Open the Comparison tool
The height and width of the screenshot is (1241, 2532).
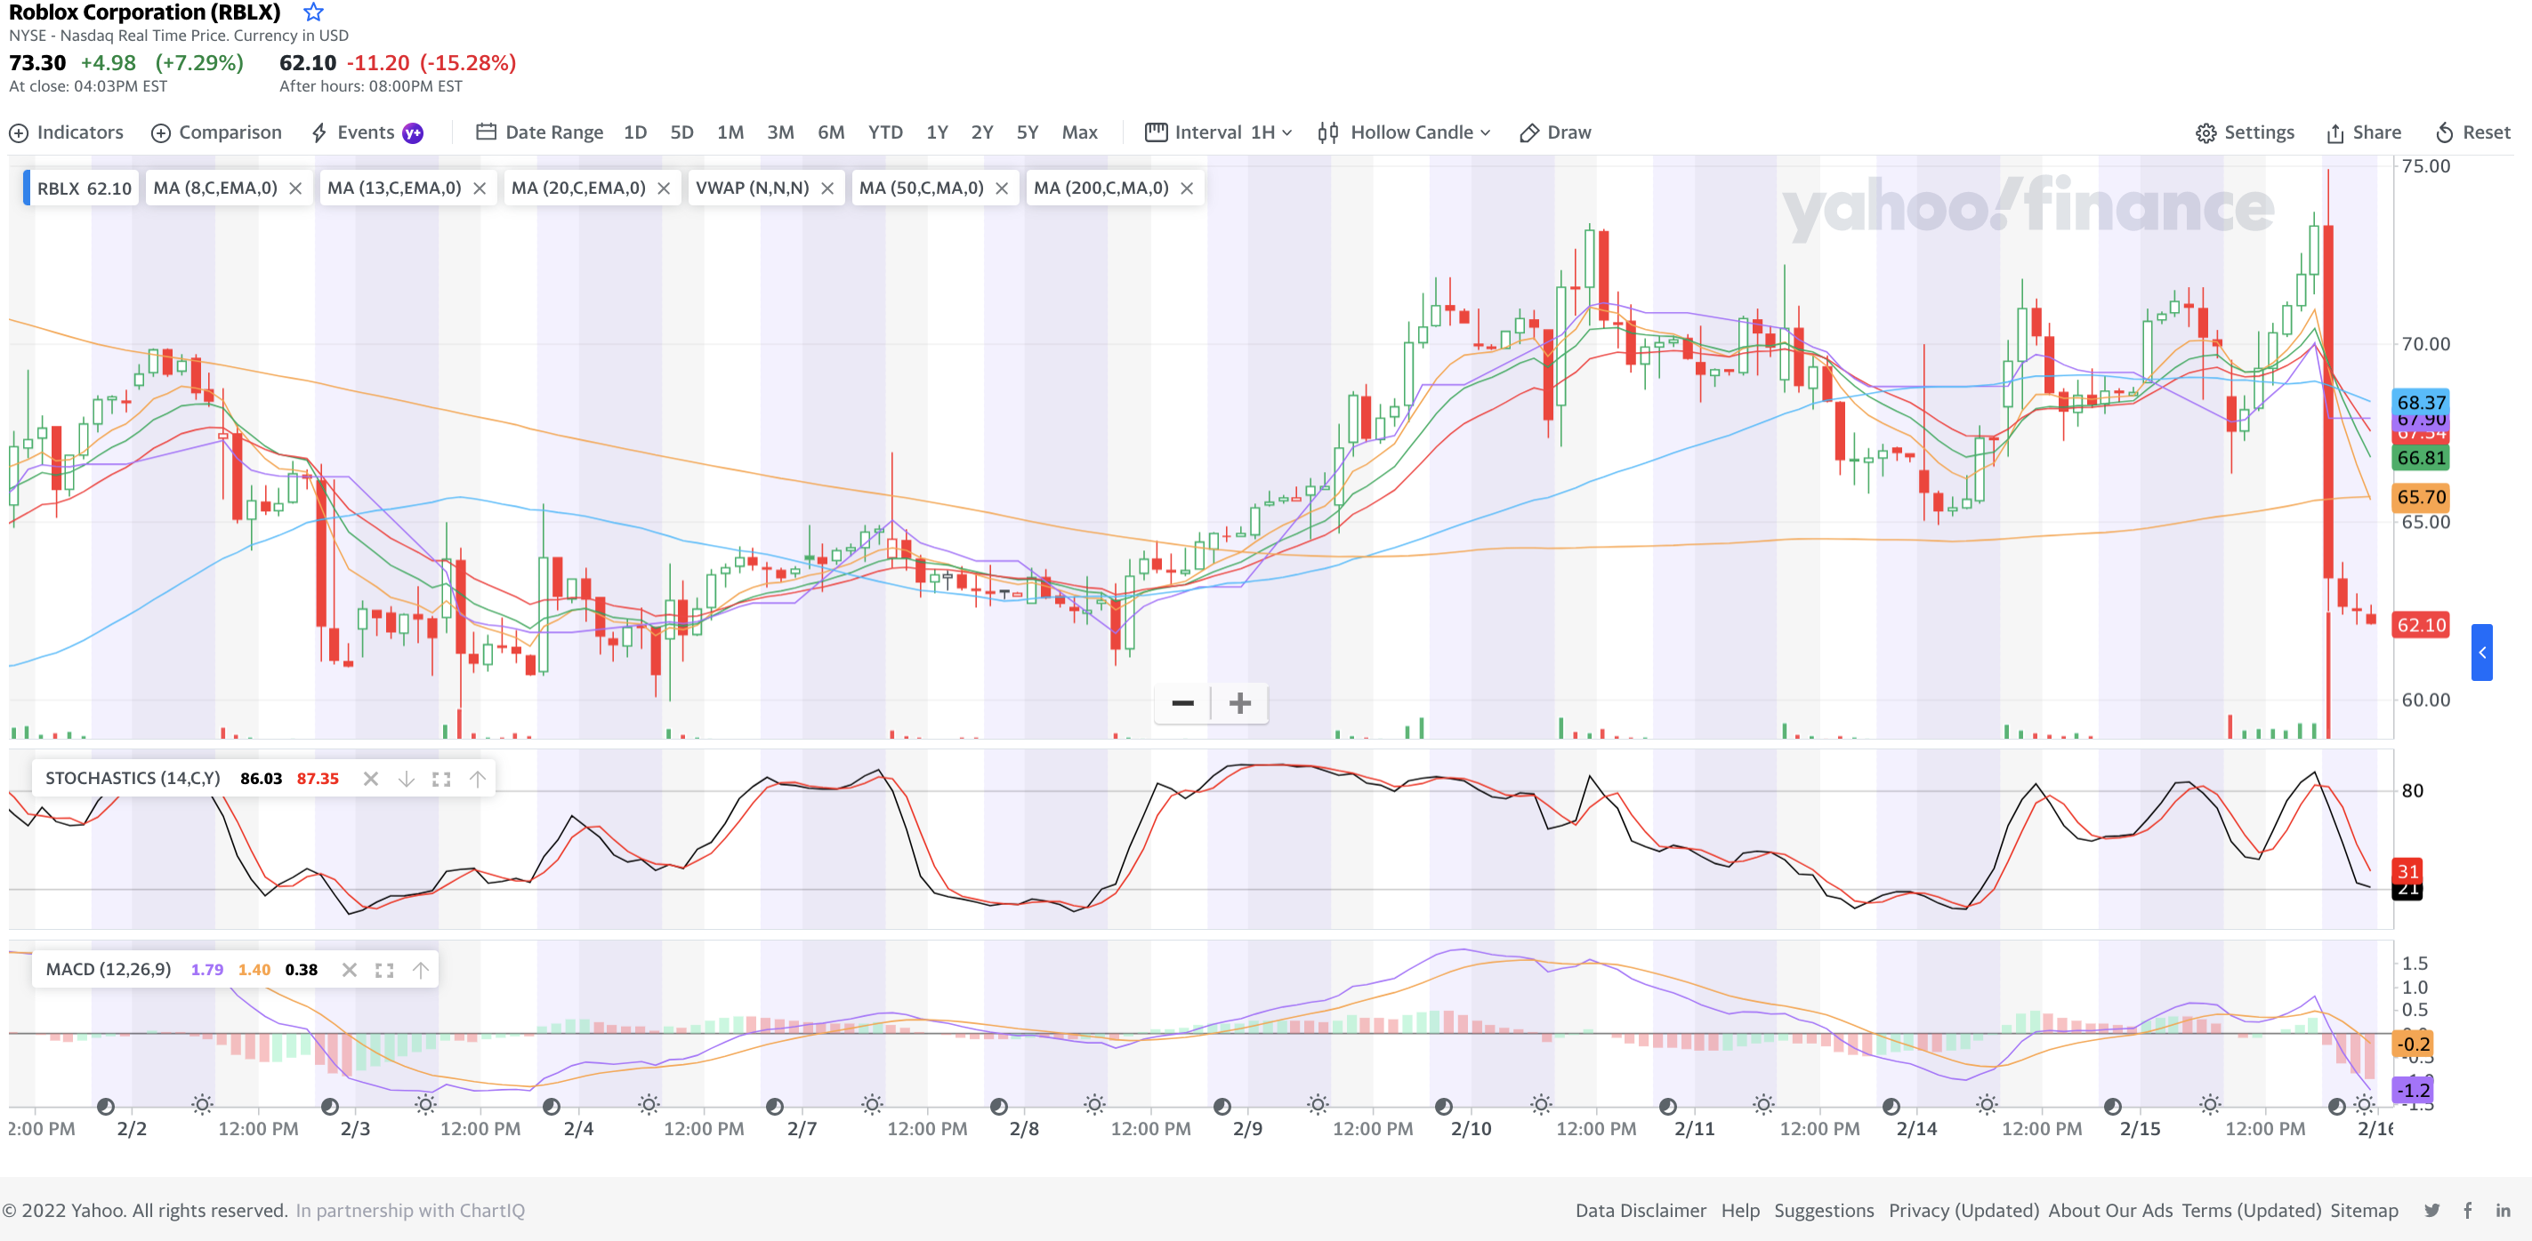coord(216,132)
